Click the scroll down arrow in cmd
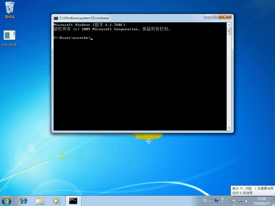 [x=229, y=128]
